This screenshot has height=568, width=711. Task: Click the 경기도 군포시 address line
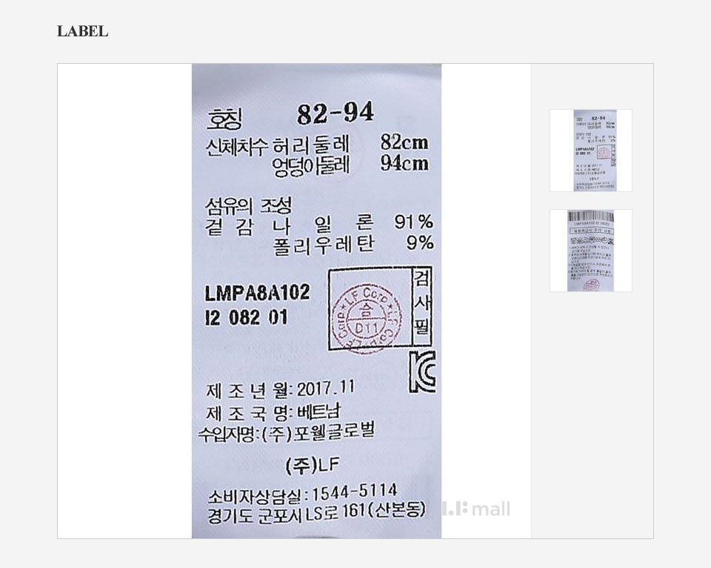click(316, 513)
